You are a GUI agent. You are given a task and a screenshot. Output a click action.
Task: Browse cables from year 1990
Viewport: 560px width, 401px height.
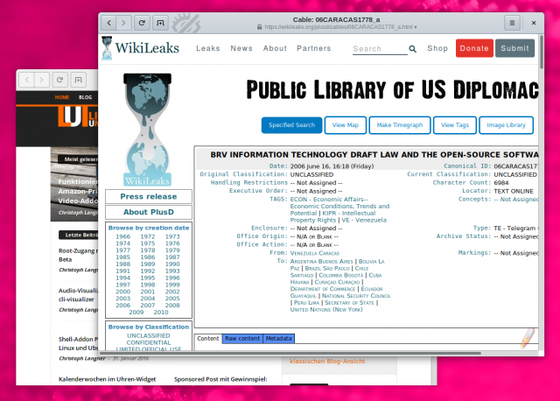[172, 264]
